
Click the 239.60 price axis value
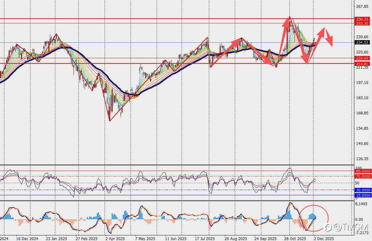[x=362, y=37]
